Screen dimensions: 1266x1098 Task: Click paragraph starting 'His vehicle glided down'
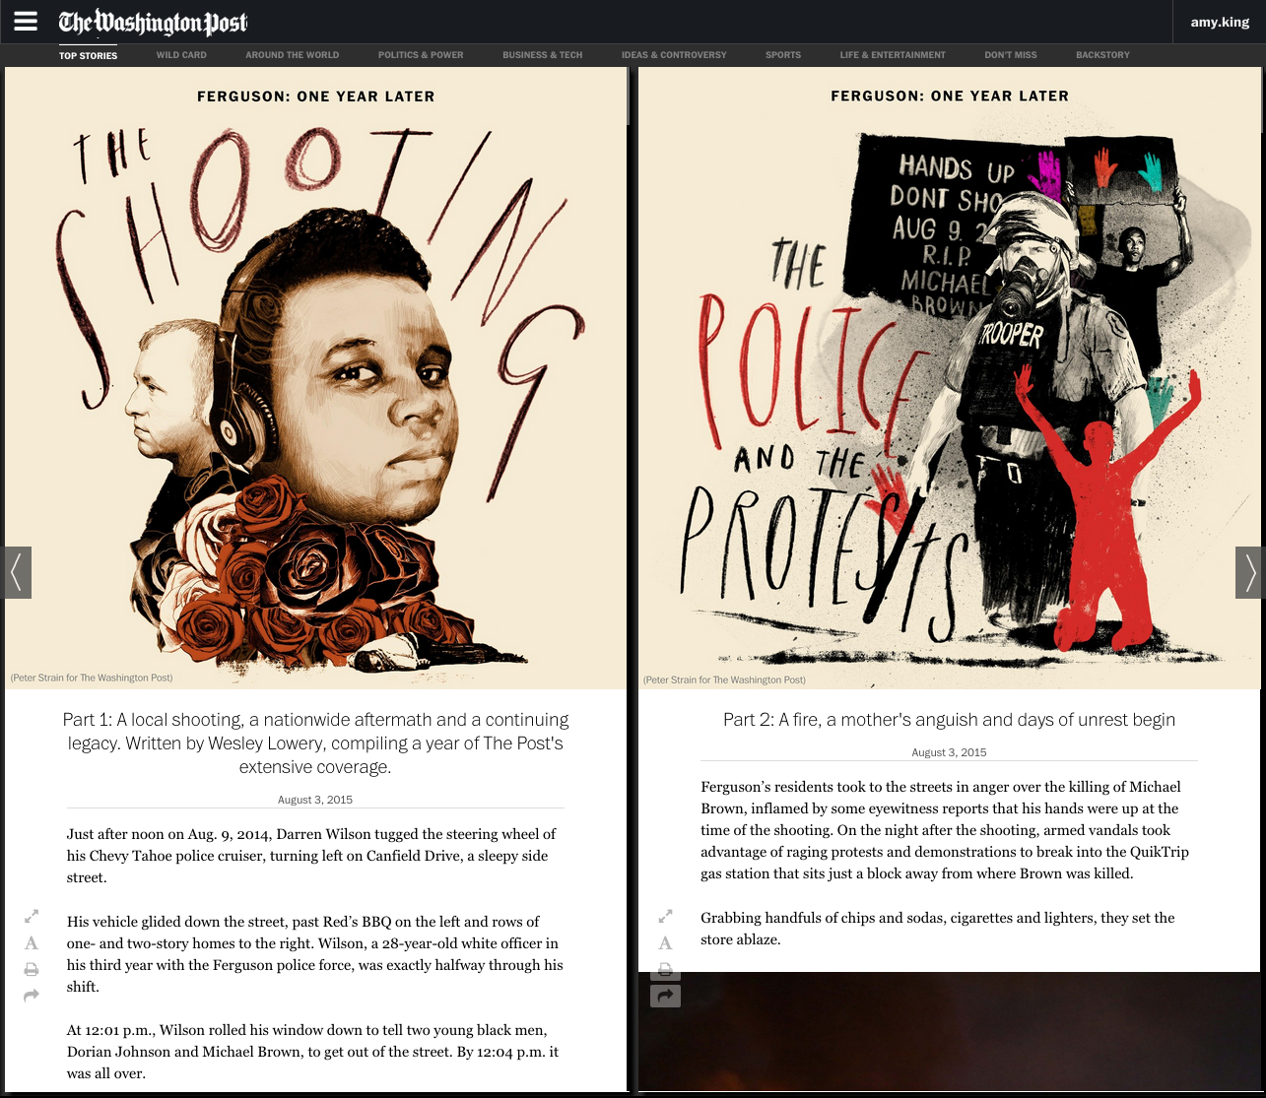(315, 954)
